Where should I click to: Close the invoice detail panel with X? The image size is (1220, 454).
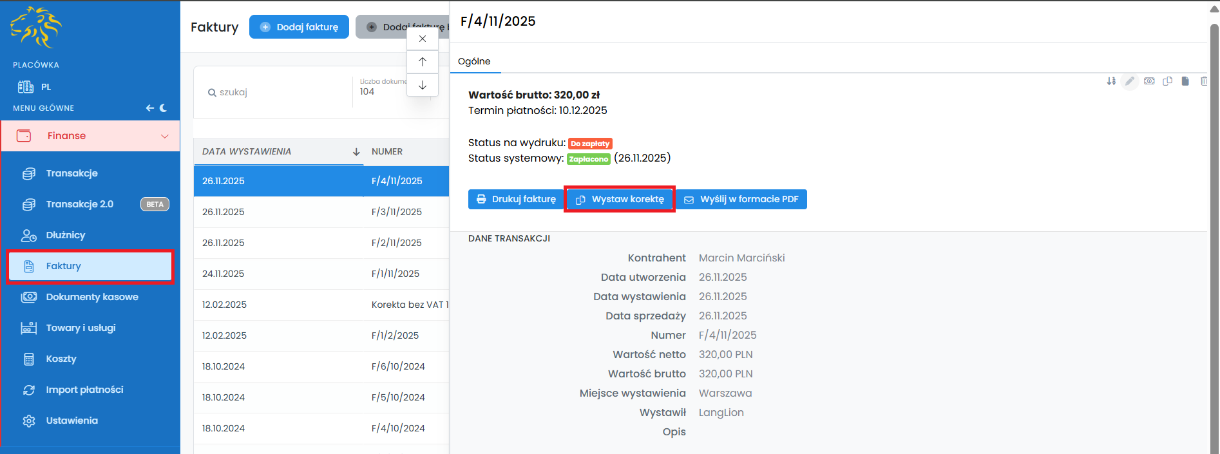point(423,39)
